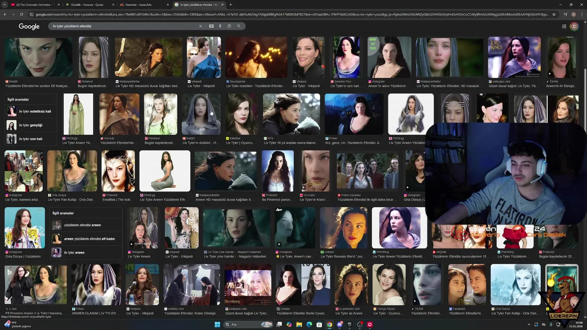Open the Windows Start menu
The width and height of the screenshot is (587, 330).
coord(217,324)
